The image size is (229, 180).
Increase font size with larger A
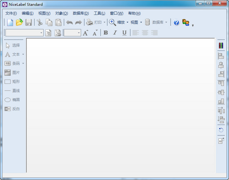86,33
